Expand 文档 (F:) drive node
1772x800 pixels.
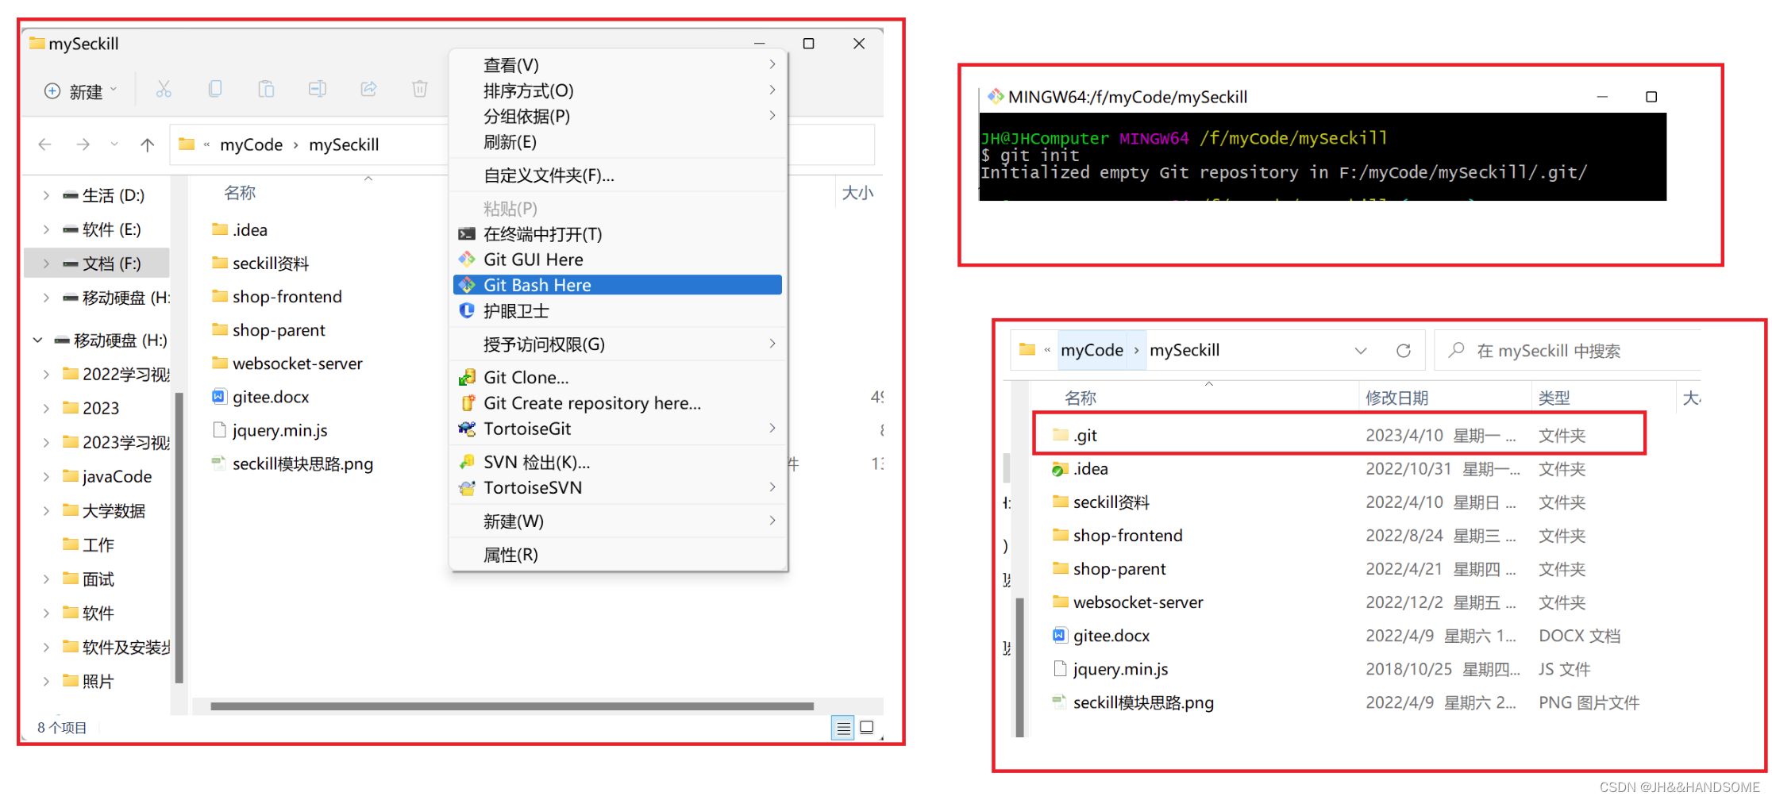tap(46, 263)
